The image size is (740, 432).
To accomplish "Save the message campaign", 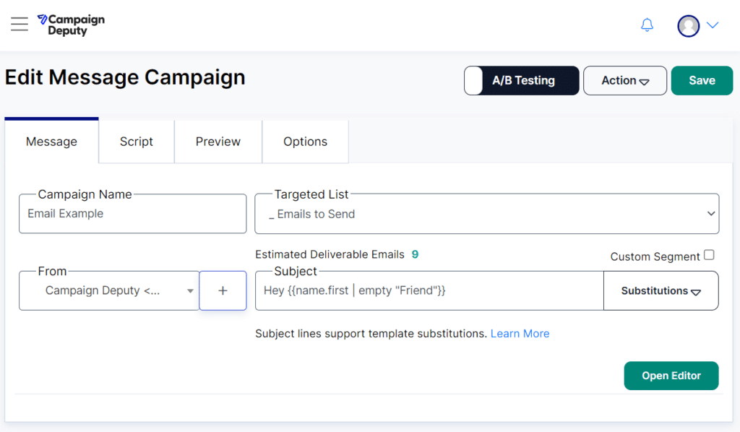I will (702, 81).
